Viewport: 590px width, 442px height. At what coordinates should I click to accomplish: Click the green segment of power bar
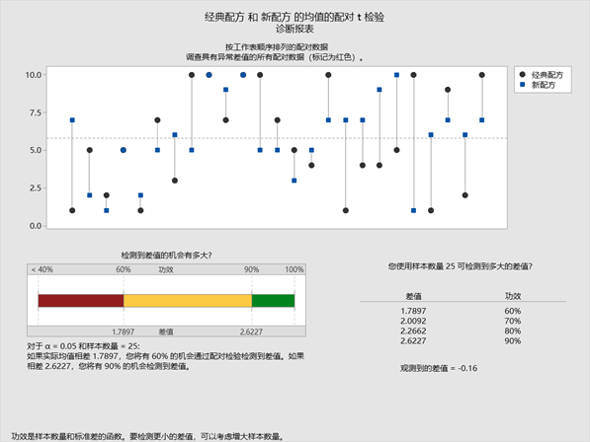pos(273,301)
